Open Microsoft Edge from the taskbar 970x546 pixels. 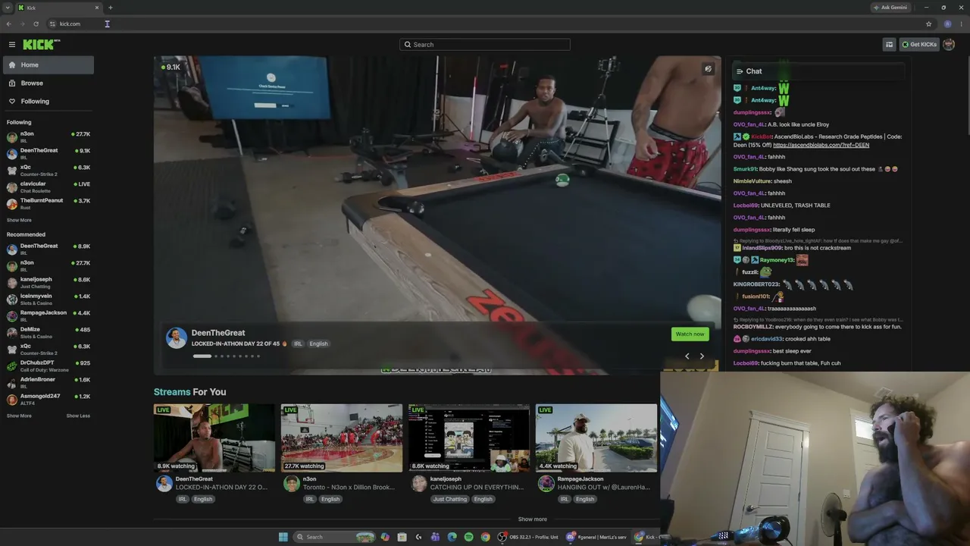452,537
